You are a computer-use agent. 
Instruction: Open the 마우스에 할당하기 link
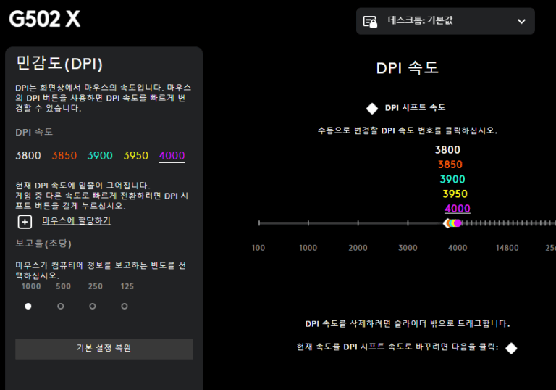pos(76,221)
